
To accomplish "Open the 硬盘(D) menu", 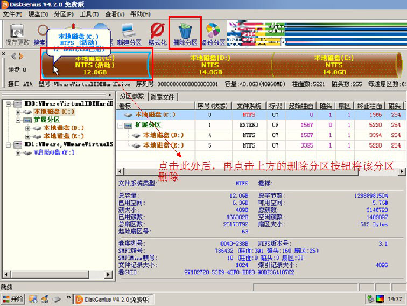I will (38, 14).
